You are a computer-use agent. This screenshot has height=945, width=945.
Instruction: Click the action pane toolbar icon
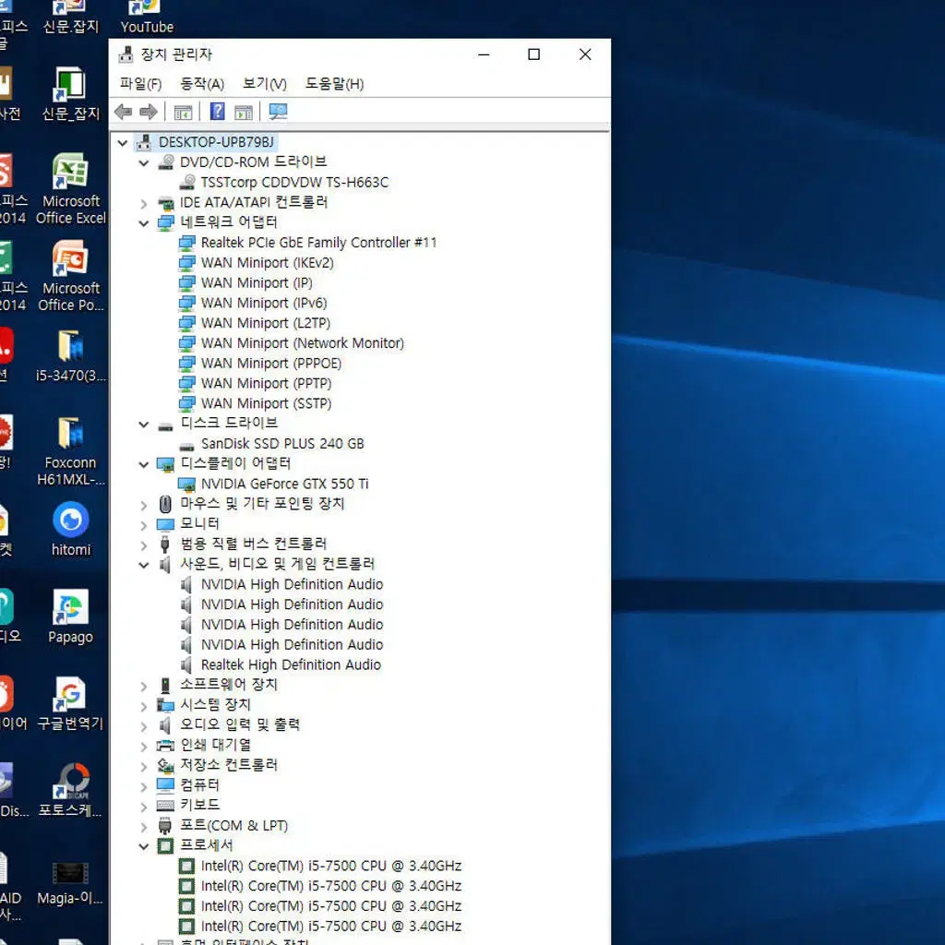coord(244,112)
